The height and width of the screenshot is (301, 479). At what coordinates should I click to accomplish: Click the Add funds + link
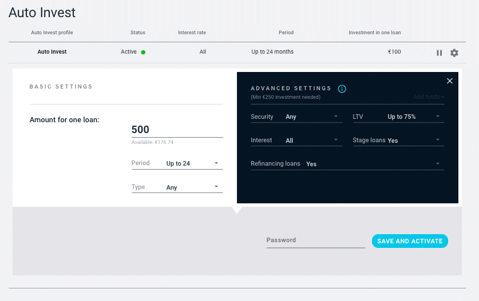(429, 97)
